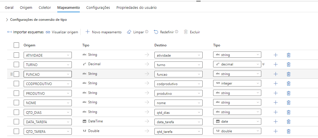The width and height of the screenshot is (318, 138).
Task: Add mapping after QTD_TAREFA row
Action: (276, 131)
